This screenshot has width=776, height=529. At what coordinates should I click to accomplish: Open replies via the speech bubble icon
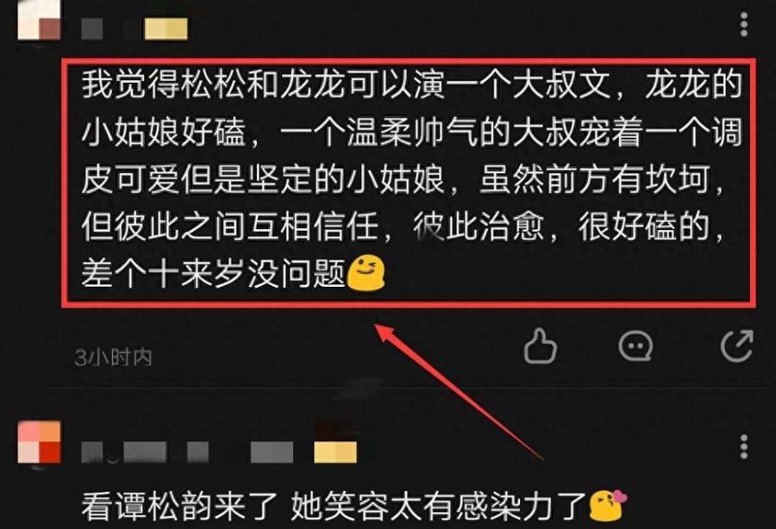pyautogui.click(x=635, y=345)
